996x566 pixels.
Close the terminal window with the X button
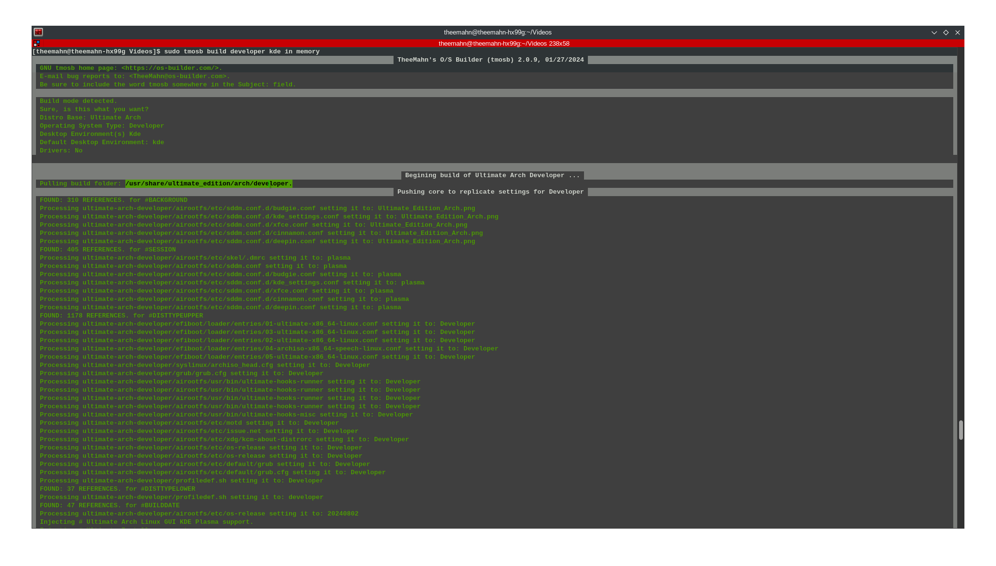(x=957, y=33)
